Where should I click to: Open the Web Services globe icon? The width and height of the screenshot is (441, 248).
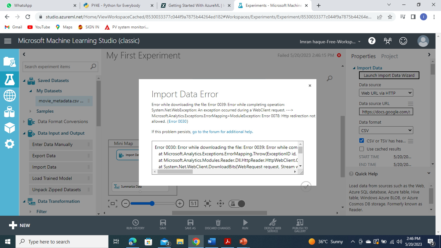9,96
